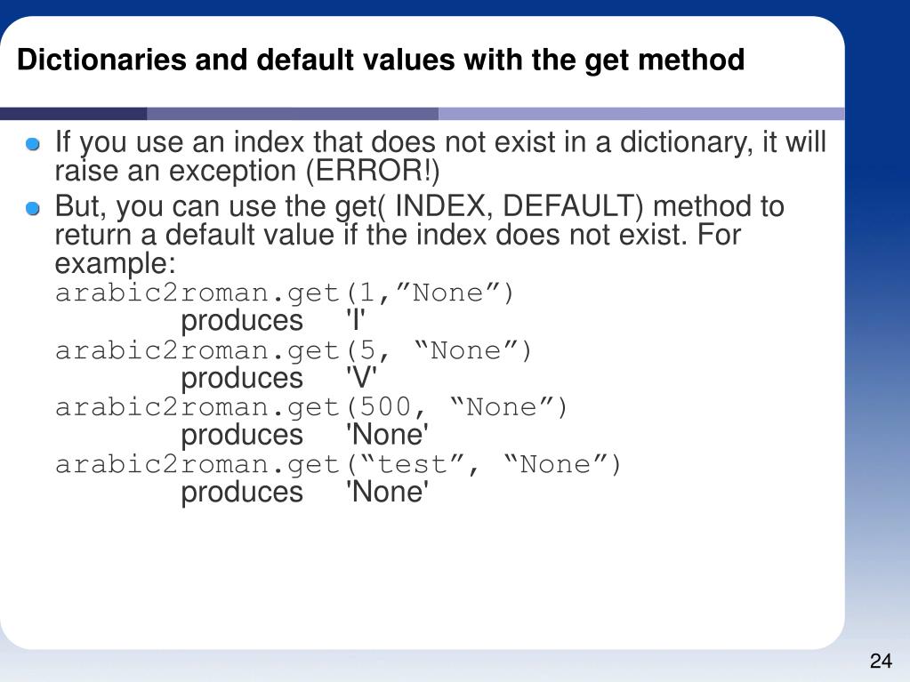Click the slide title about get method
Image resolution: width=910 pixels, height=682 pixels.
pos(381,60)
